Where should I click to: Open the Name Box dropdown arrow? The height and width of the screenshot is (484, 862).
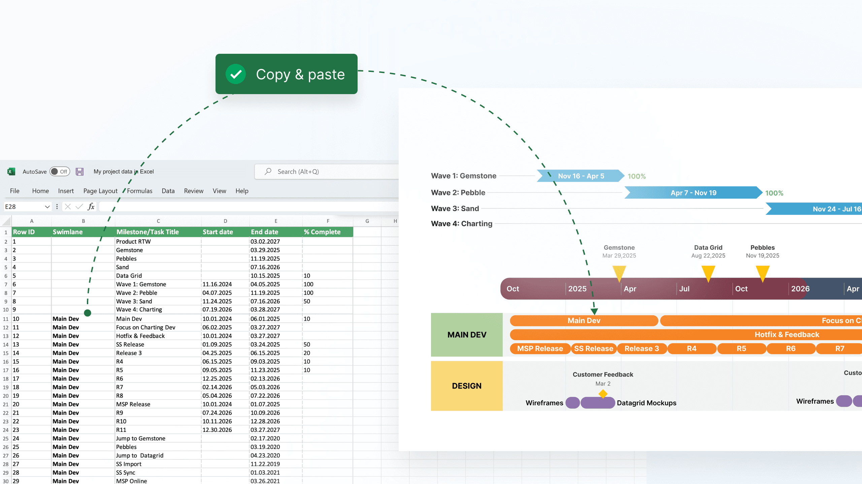pyautogui.click(x=47, y=206)
